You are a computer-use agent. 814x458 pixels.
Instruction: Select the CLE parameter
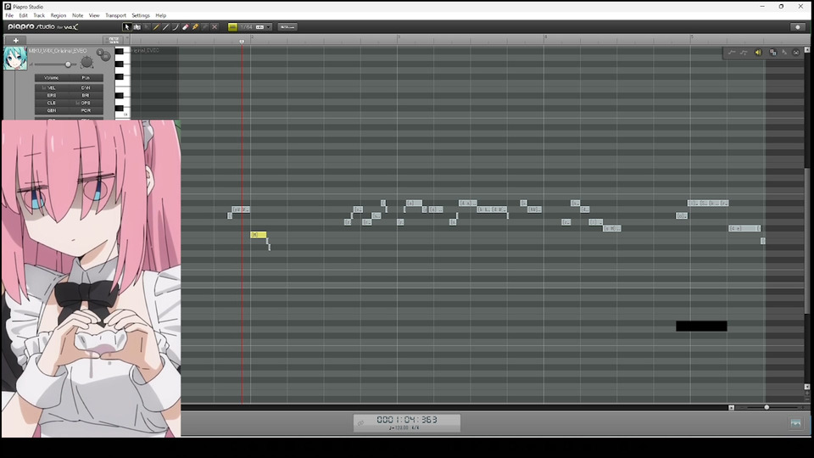tap(52, 103)
